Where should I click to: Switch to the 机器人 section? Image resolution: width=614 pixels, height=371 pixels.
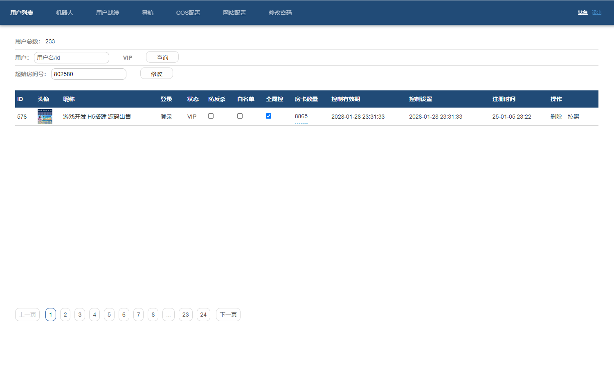coord(64,13)
